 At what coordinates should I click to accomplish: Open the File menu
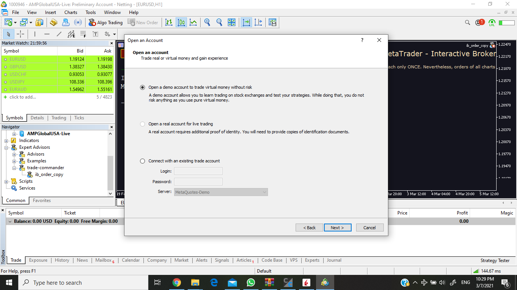[16, 12]
